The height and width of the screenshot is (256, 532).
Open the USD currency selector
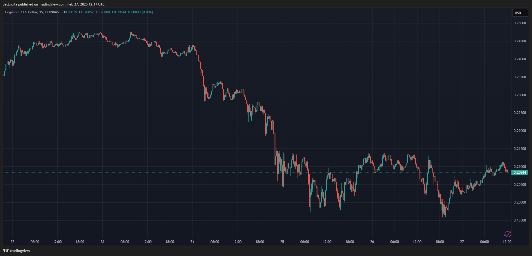520,13
